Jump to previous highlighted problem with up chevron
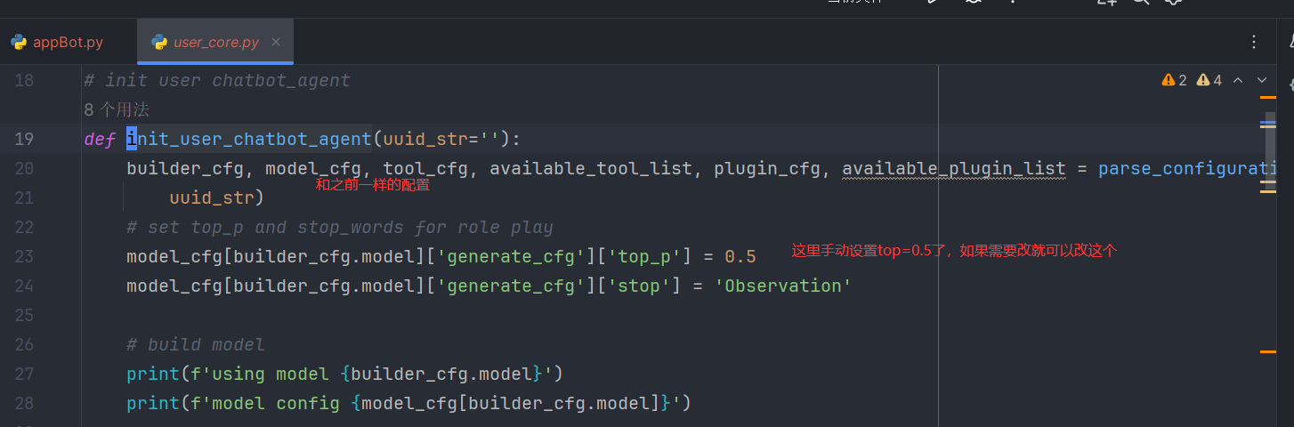Viewport: 1294px width, 427px height. [x=1238, y=80]
